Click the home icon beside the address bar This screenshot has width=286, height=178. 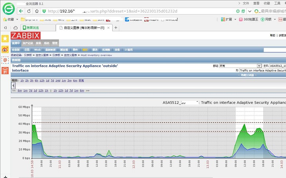tap(36, 11)
